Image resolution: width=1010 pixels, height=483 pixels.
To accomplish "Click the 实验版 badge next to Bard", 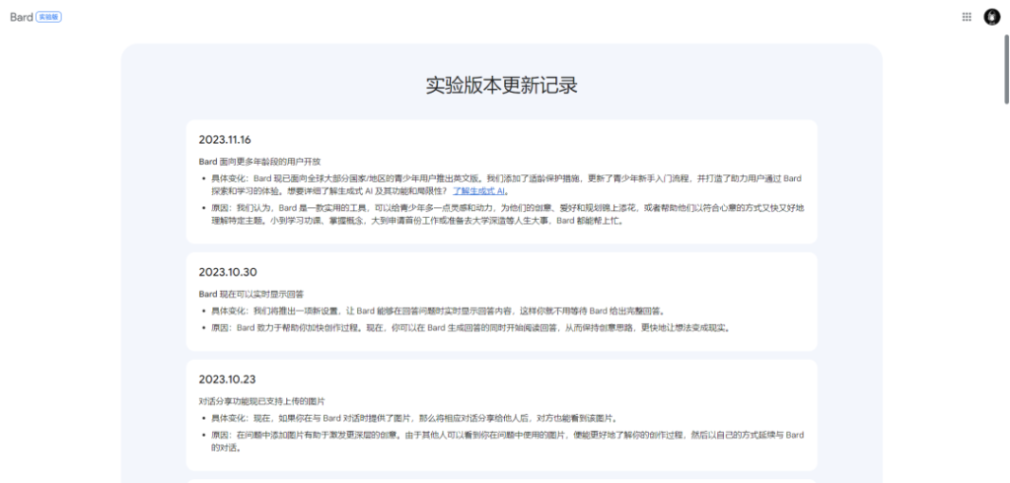I will (49, 18).
